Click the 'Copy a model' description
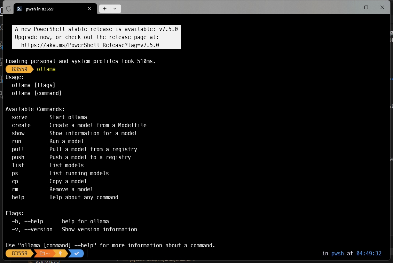 pos(68,181)
